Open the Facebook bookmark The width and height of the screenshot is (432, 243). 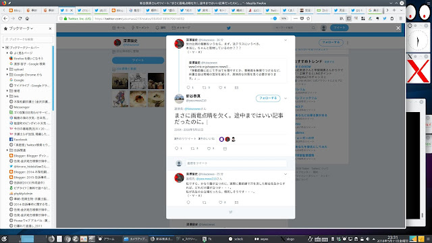click(18, 140)
